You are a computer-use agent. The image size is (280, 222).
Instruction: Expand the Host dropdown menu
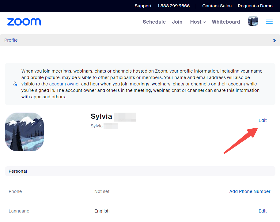pyautogui.click(x=198, y=22)
